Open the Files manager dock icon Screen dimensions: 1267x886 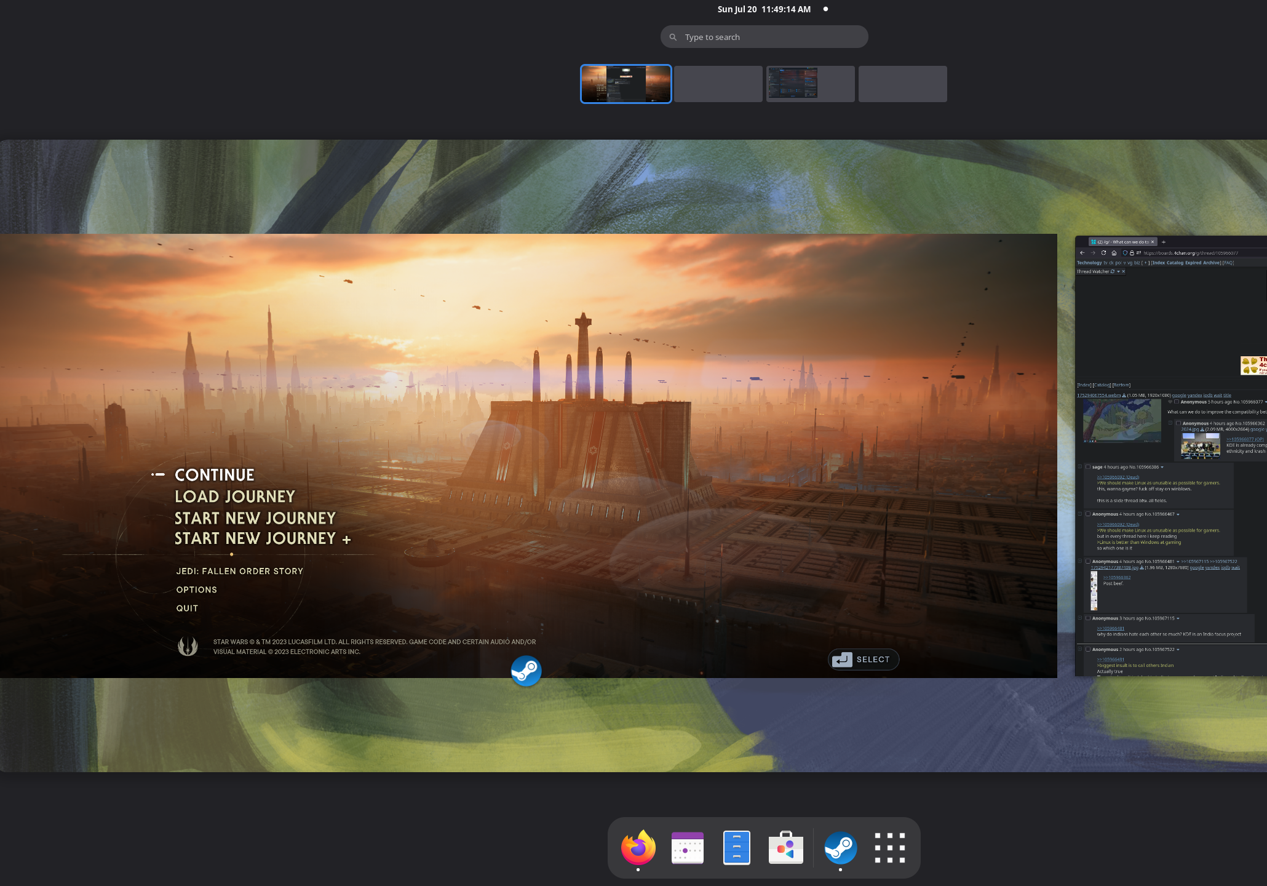click(x=736, y=847)
